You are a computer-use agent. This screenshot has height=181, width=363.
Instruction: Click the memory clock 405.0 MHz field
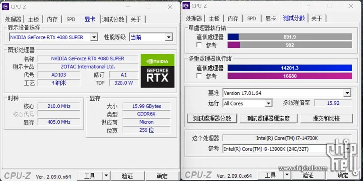[59, 122]
